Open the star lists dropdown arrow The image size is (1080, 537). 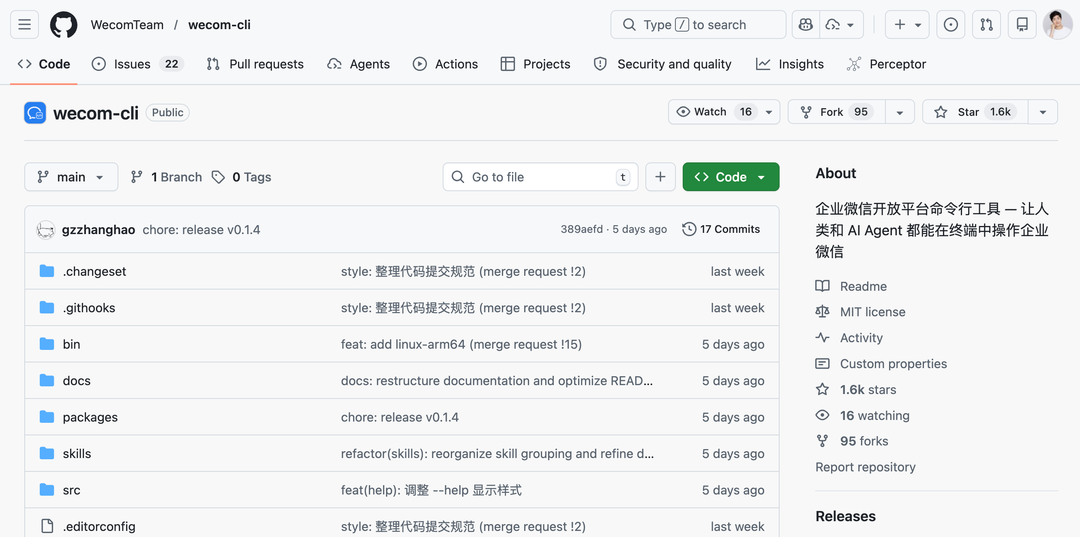[1043, 112]
